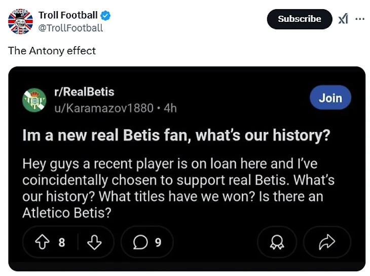The height and width of the screenshot is (276, 370).
Task: Upvote the Reddit post
Action: (42, 243)
